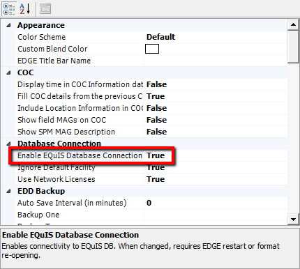
Task: Switch to Categorized view icon
Action: pyautogui.click(x=9, y=9)
